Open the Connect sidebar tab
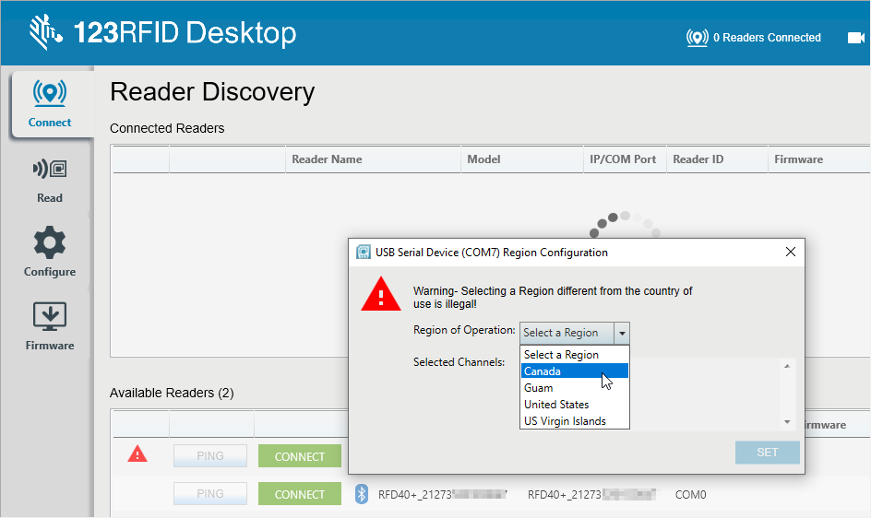Viewport: 871px width, 518px height. point(50,103)
